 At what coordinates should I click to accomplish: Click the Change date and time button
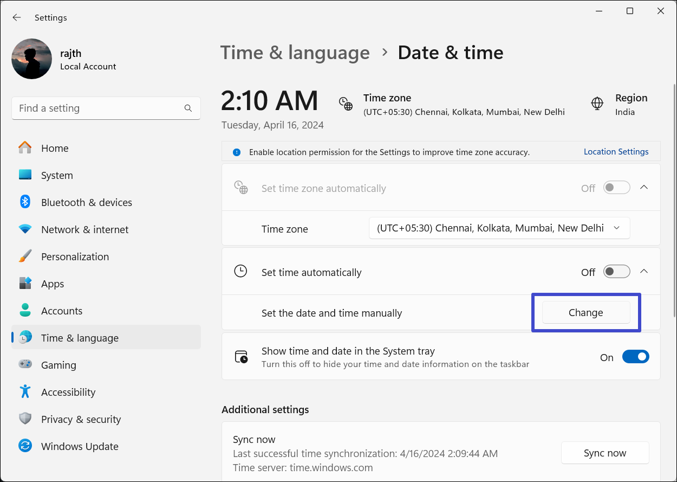(586, 313)
